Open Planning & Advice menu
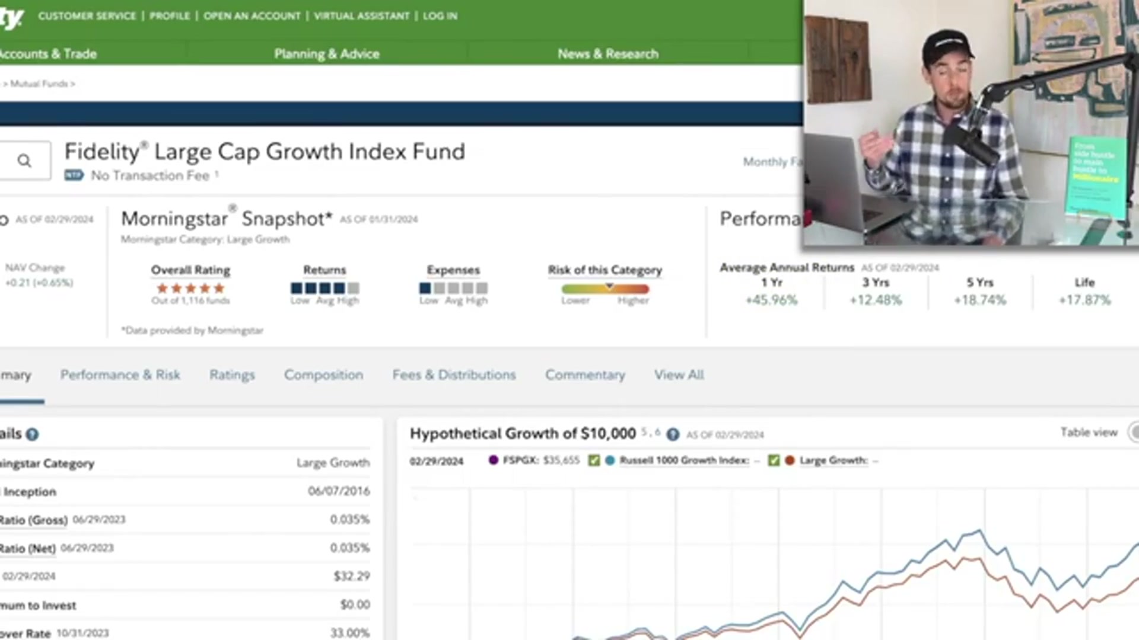Screen dimensions: 1139x640 point(326,54)
